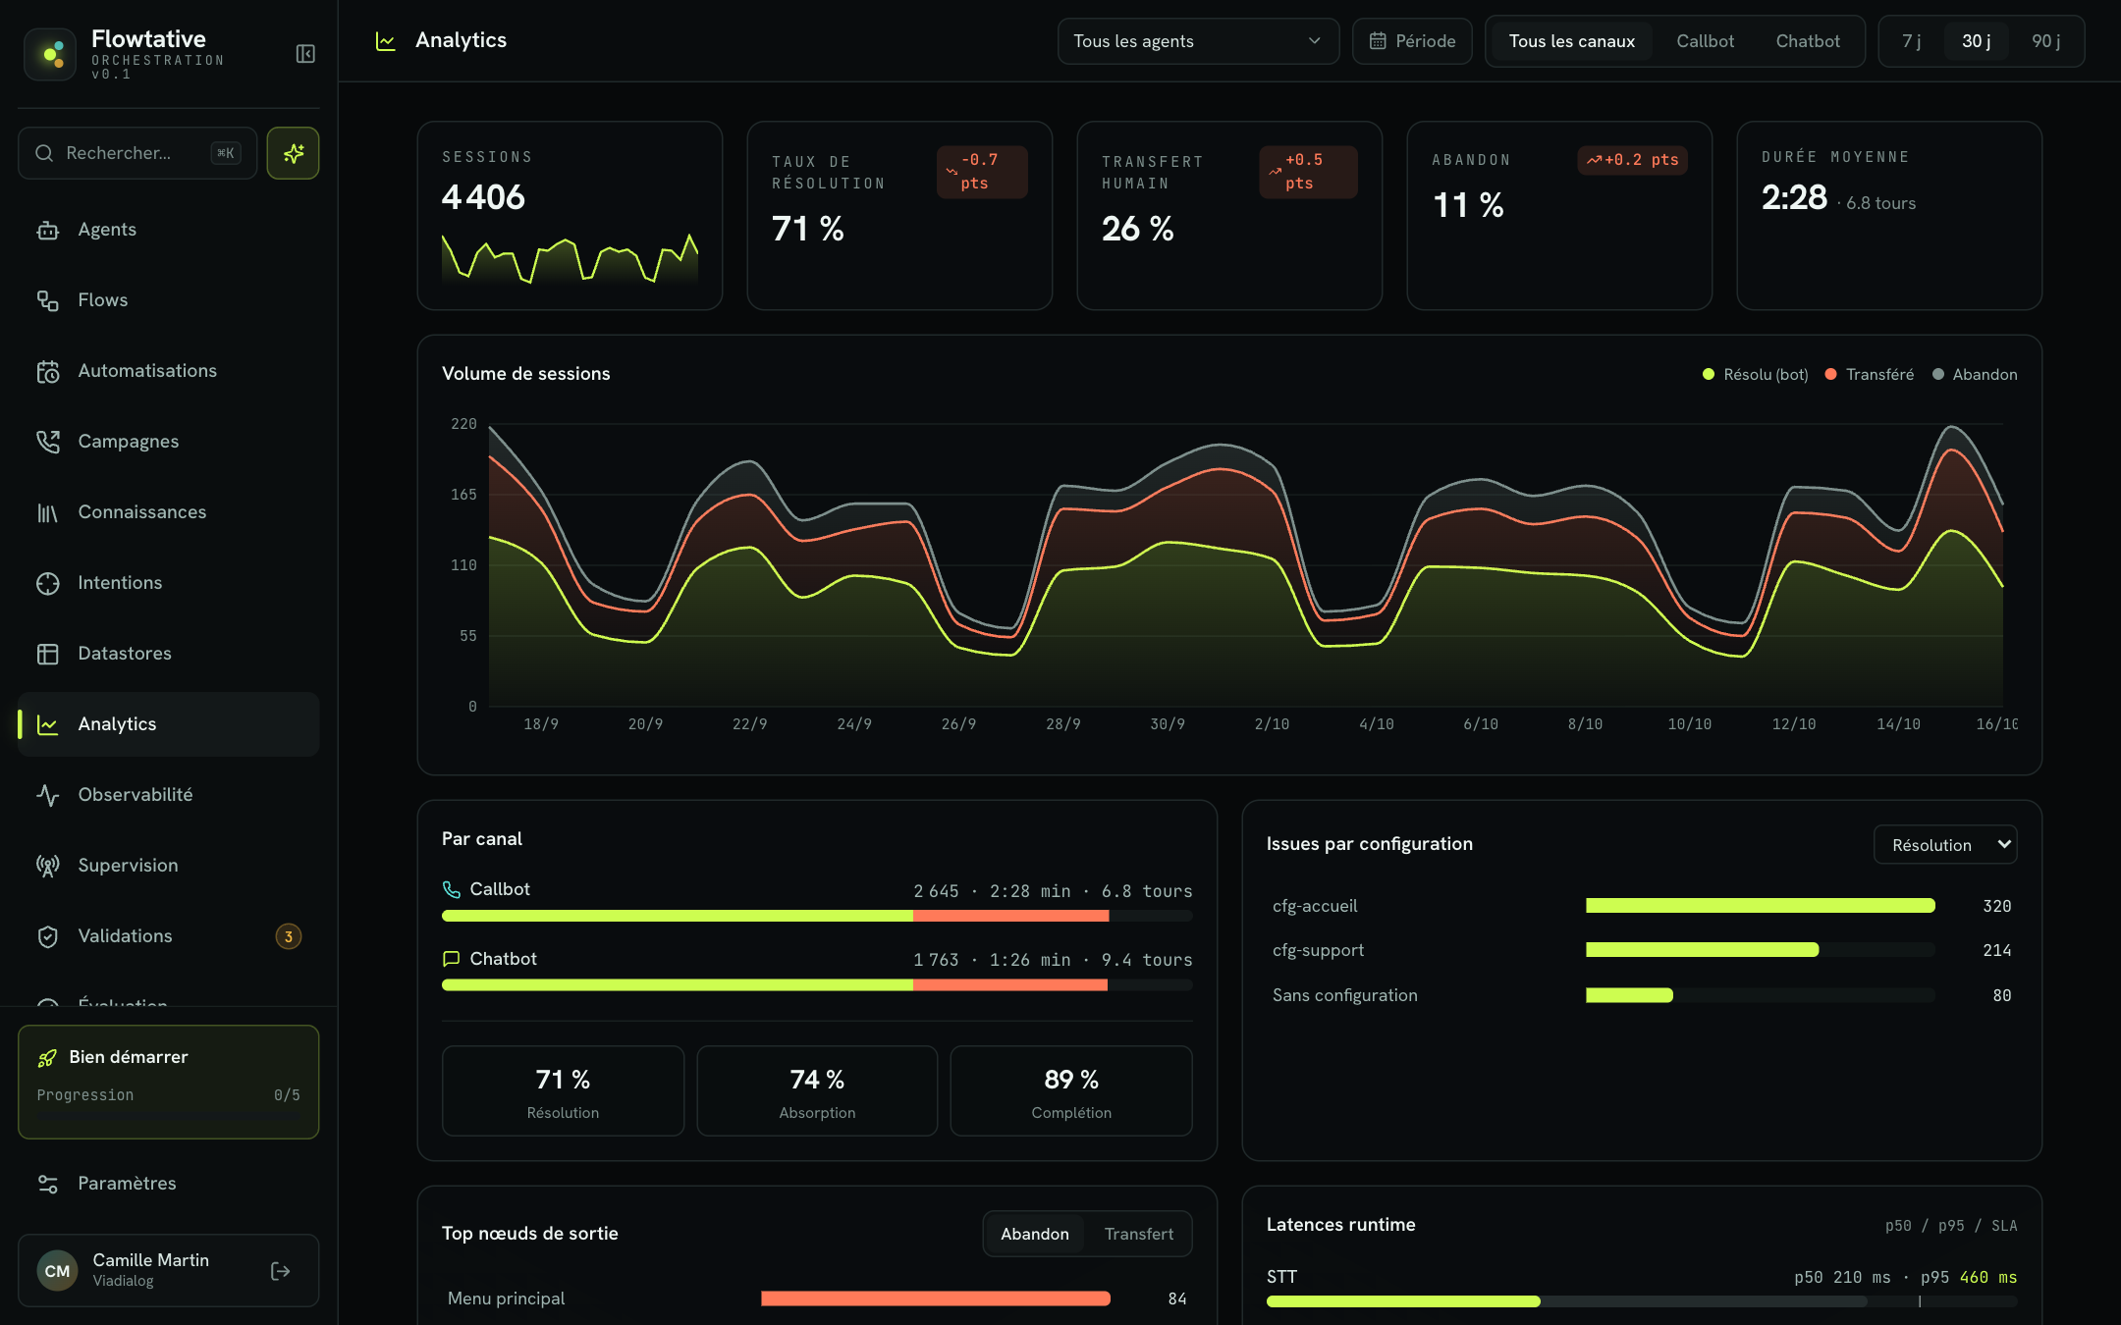Select the 90 j time range

(2045, 41)
